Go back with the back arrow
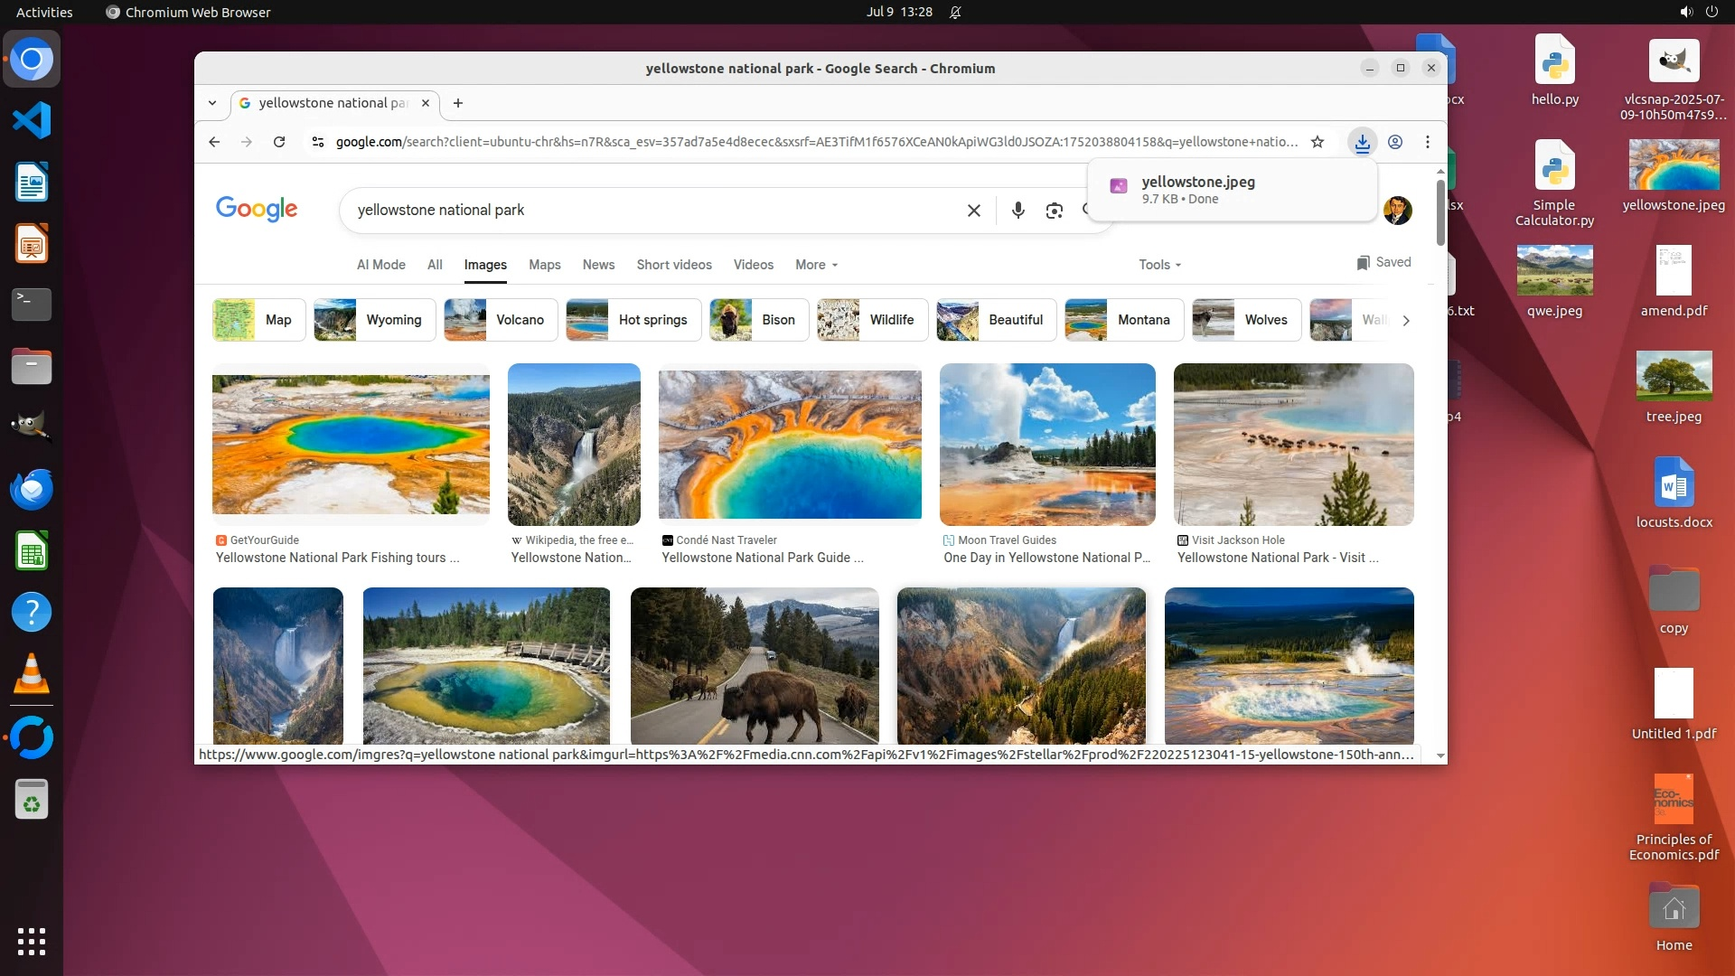Image resolution: width=1735 pixels, height=976 pixels. click(x=214, y=142)
